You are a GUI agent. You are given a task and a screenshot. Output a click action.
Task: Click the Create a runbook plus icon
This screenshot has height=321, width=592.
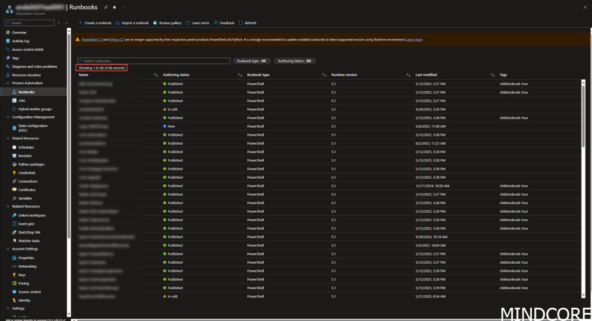coord(80,23)
